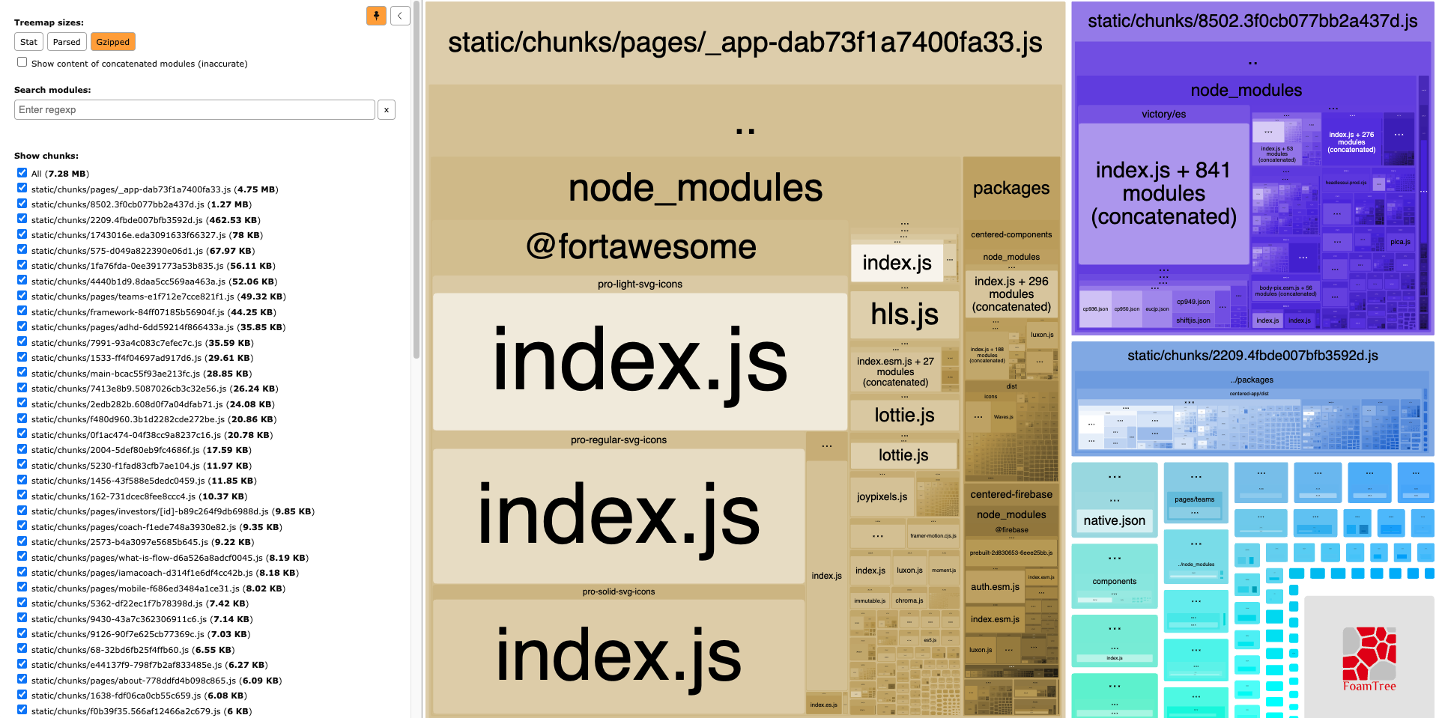Uncheck the main-bcac55f93ae213fc.js chunk checkbox
1436x718 pixels.
click(22, 373)
